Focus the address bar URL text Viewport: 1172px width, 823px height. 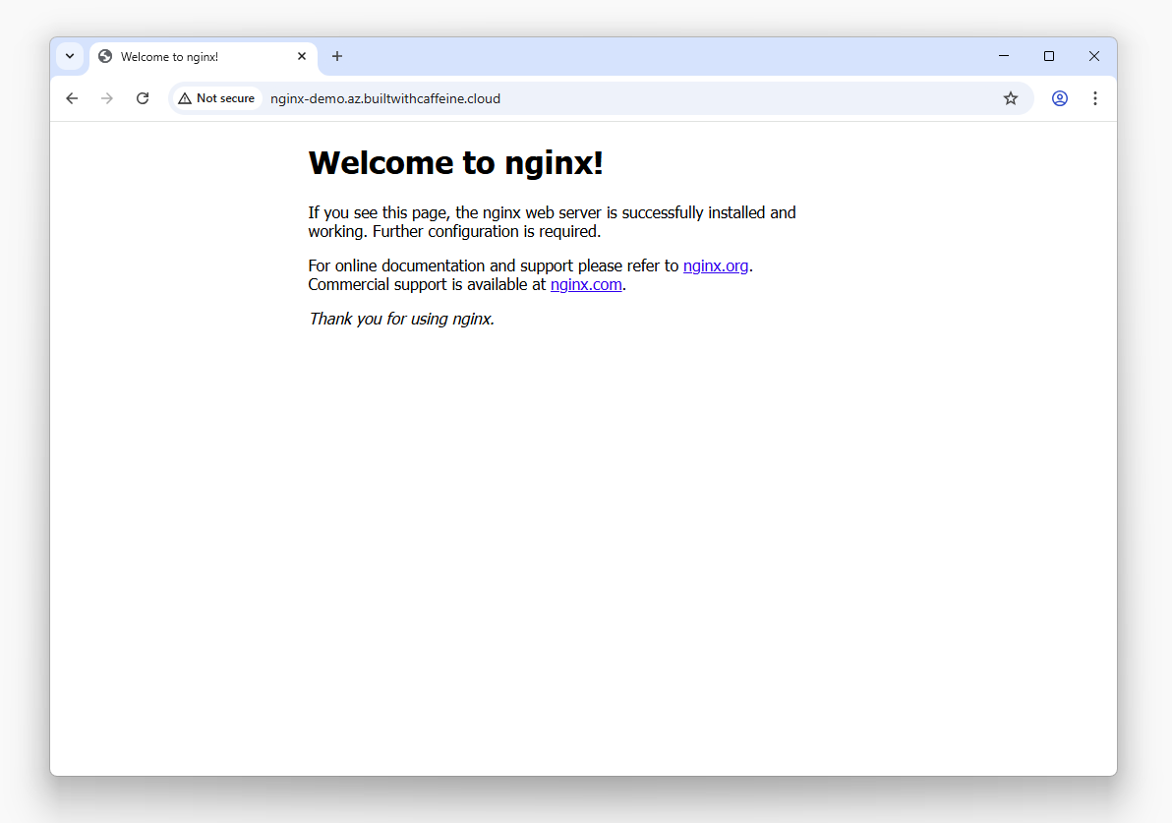point(384,98)
